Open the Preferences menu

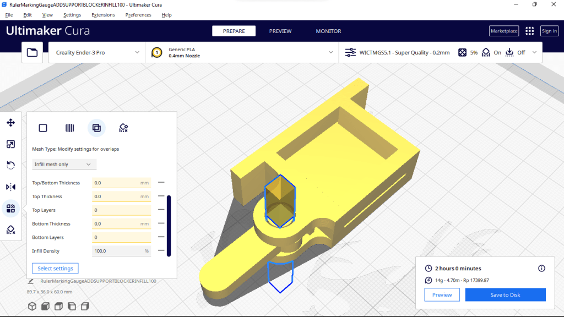(138, 15)
